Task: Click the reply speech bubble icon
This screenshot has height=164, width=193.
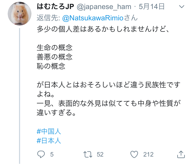Action: point(41,154)
